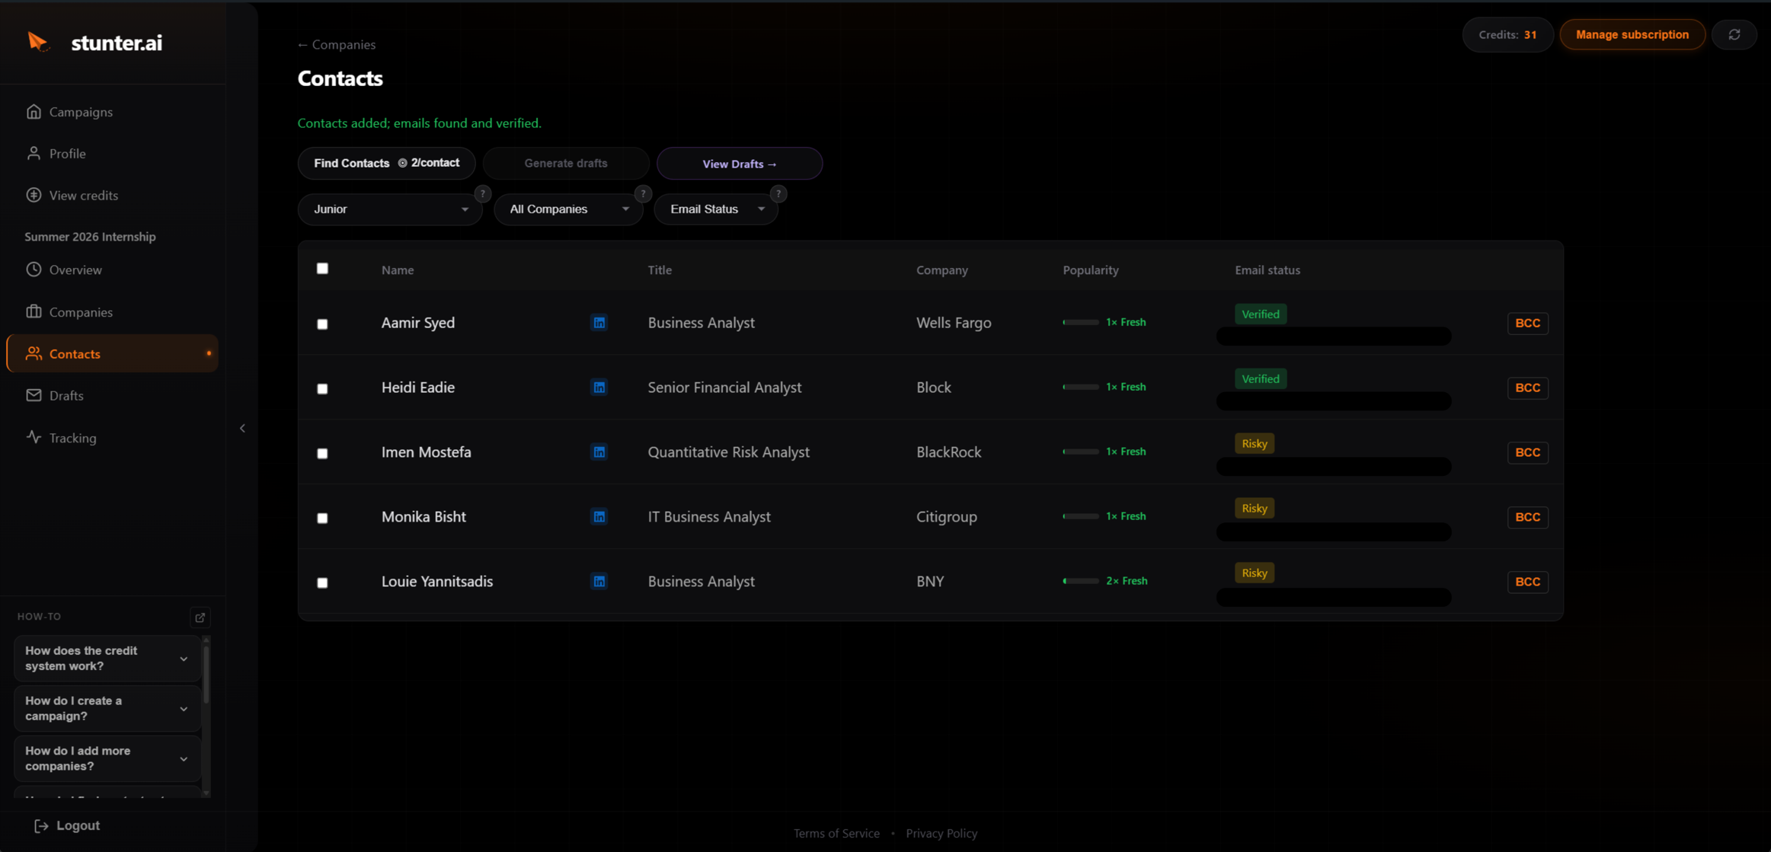Expand 'How do I create a campaign?'
This screenshot has height=852, width=1771.
click(x=107, y=709)
